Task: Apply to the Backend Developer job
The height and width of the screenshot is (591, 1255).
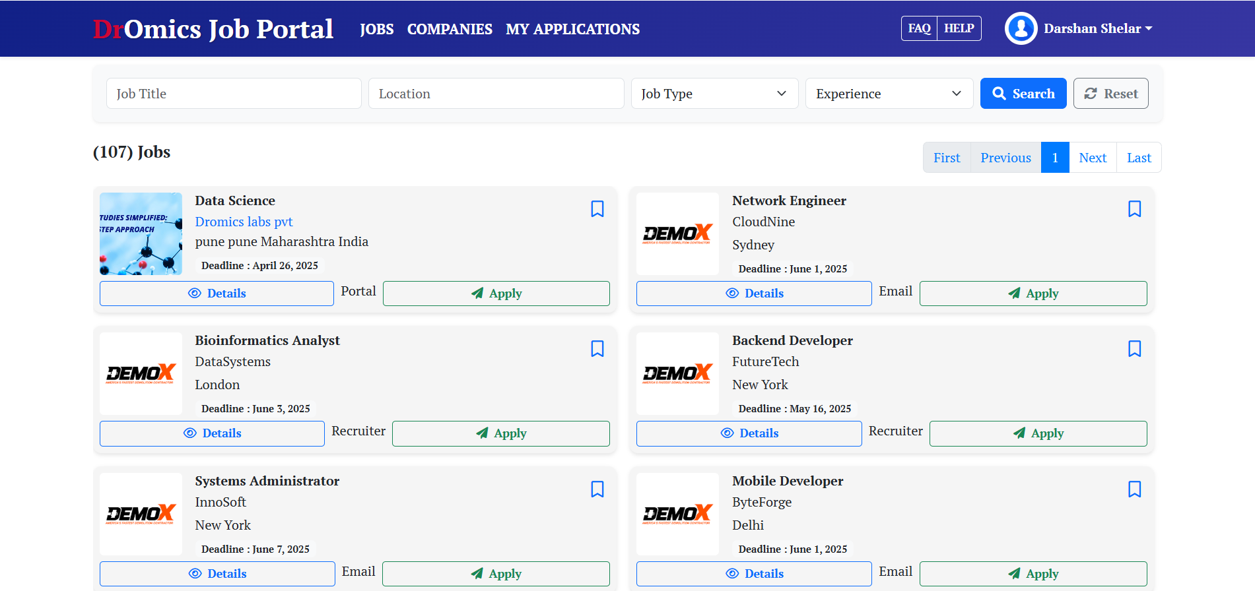Action: click(1038, 433)
